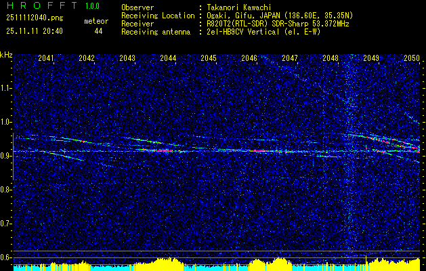Click the 2046 time marker
Screen dimensions: 426x271
click(x=249, y=58)
